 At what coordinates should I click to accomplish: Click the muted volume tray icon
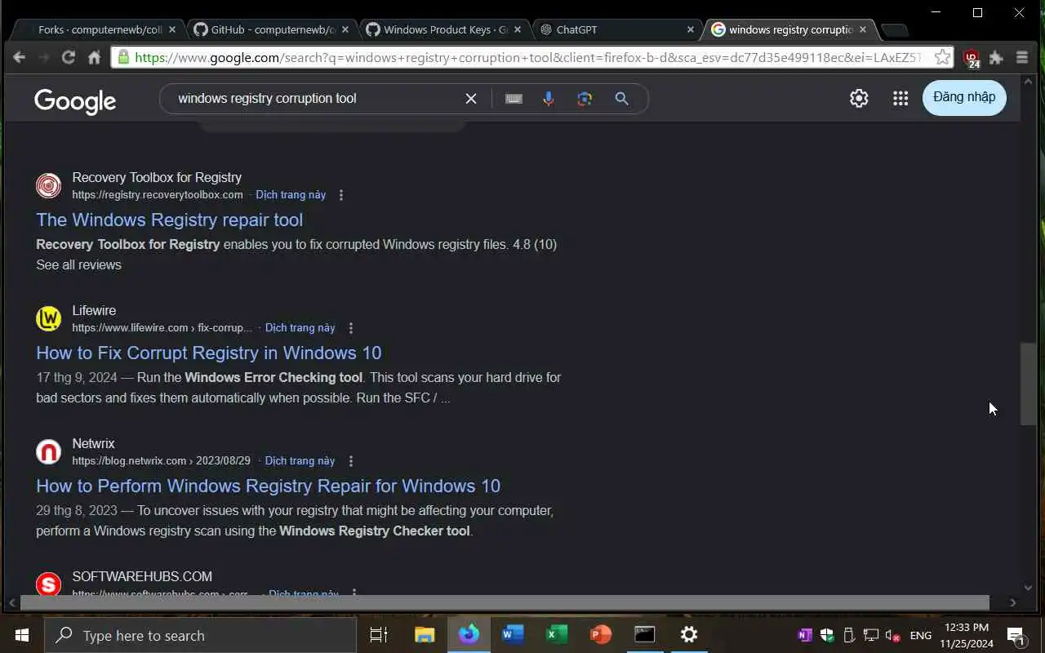click(893, 635)
